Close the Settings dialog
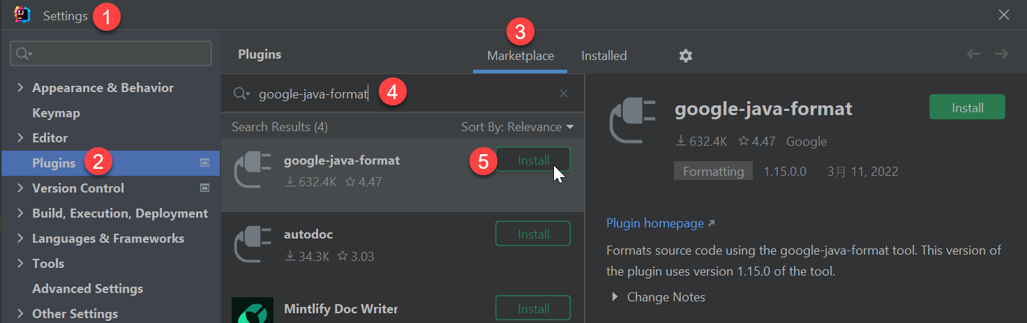Image resolution: width=1027 pixels, height=323 pixels. pos(1004,15)
